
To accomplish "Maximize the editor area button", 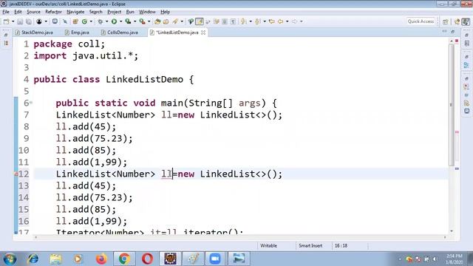I will (x=453, y=32).
